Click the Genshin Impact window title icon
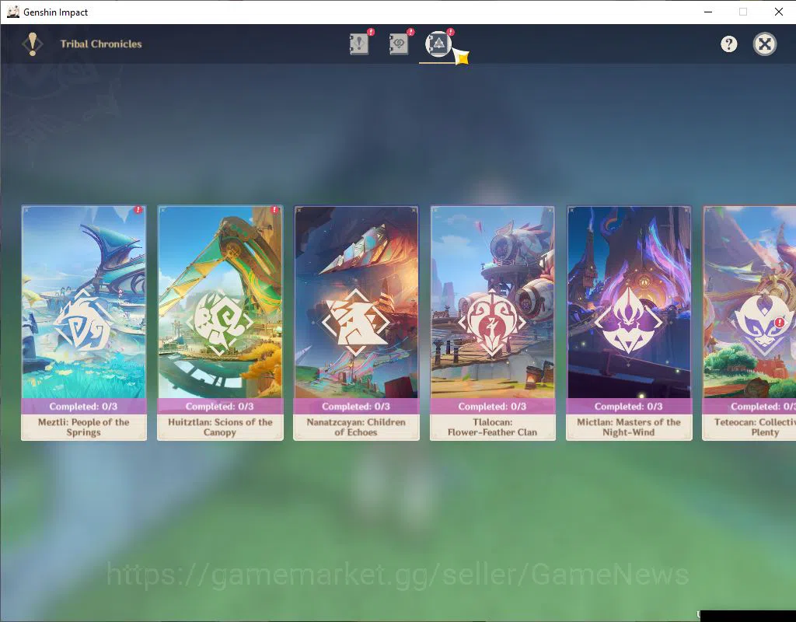 point(12,12)
